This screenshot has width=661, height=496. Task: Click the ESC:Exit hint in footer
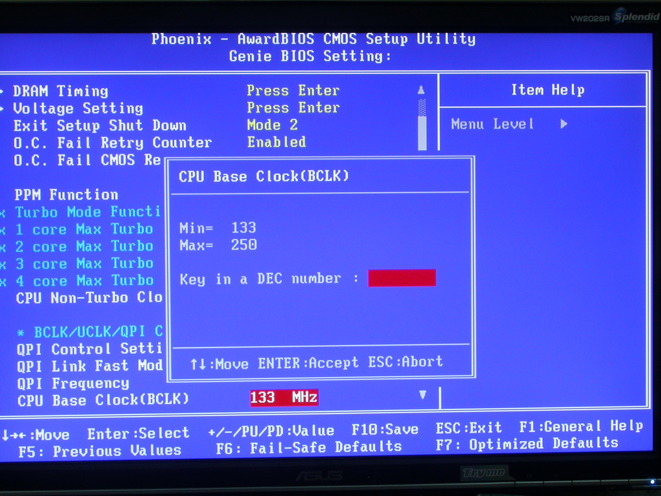469,429
